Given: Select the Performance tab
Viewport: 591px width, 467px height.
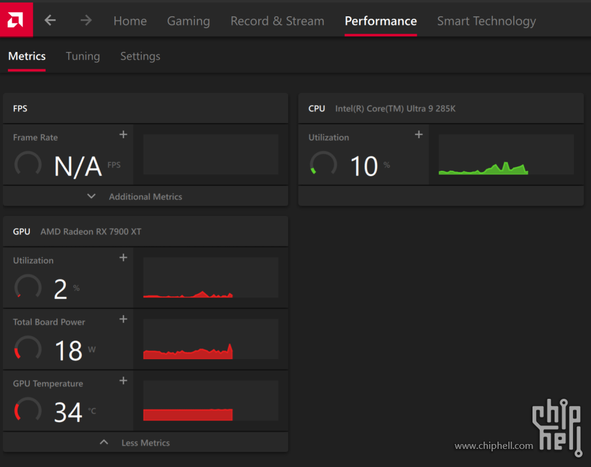Looking at the screenshot, I should tap(381, 21).
